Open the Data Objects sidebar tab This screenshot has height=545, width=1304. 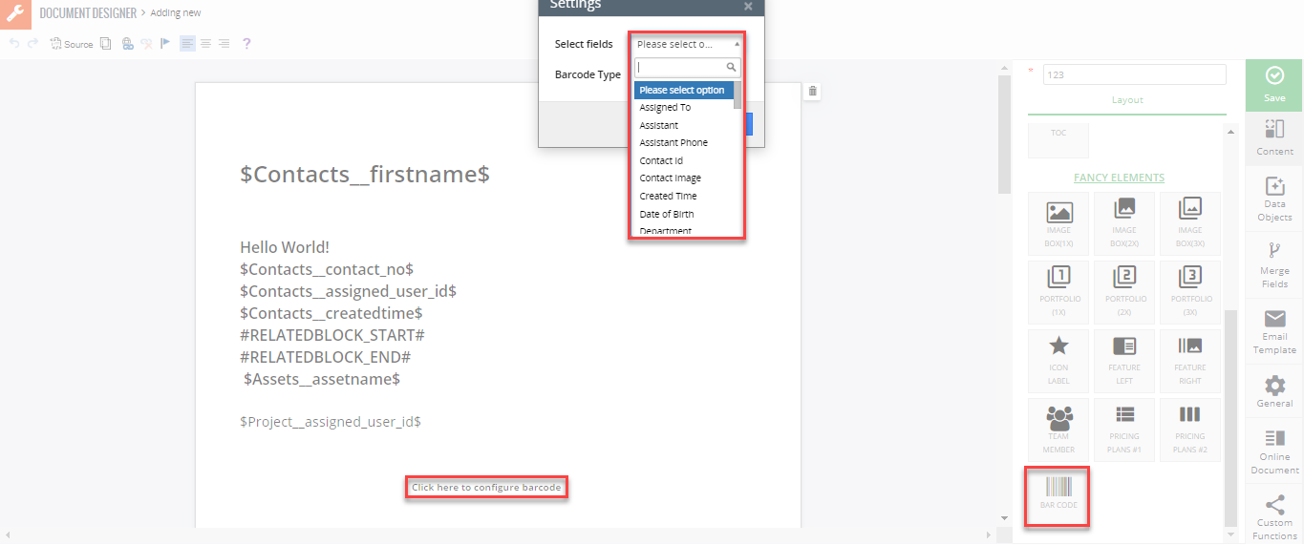tap(1274, 199)
